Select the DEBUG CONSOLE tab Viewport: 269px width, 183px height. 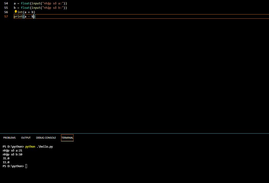pyautogui.click(x=46, y=138)
